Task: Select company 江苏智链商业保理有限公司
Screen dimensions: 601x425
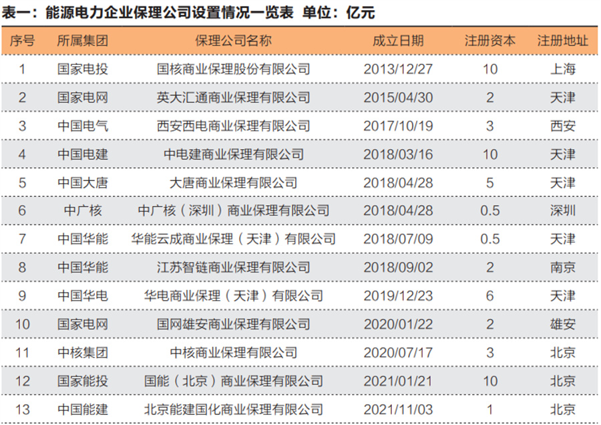Action: (233, 267)
